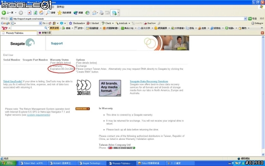Open Google toolbar Bookmarks menu
Image resolution: width=265 pixels, height=166 pixels.
(77, 23)
